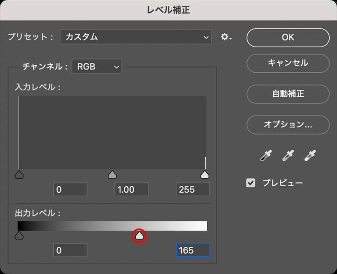The height and width of the screenshot is (274, 337).
Task: Click the input midtone gray slider handle
Action: tap(112, 175)
